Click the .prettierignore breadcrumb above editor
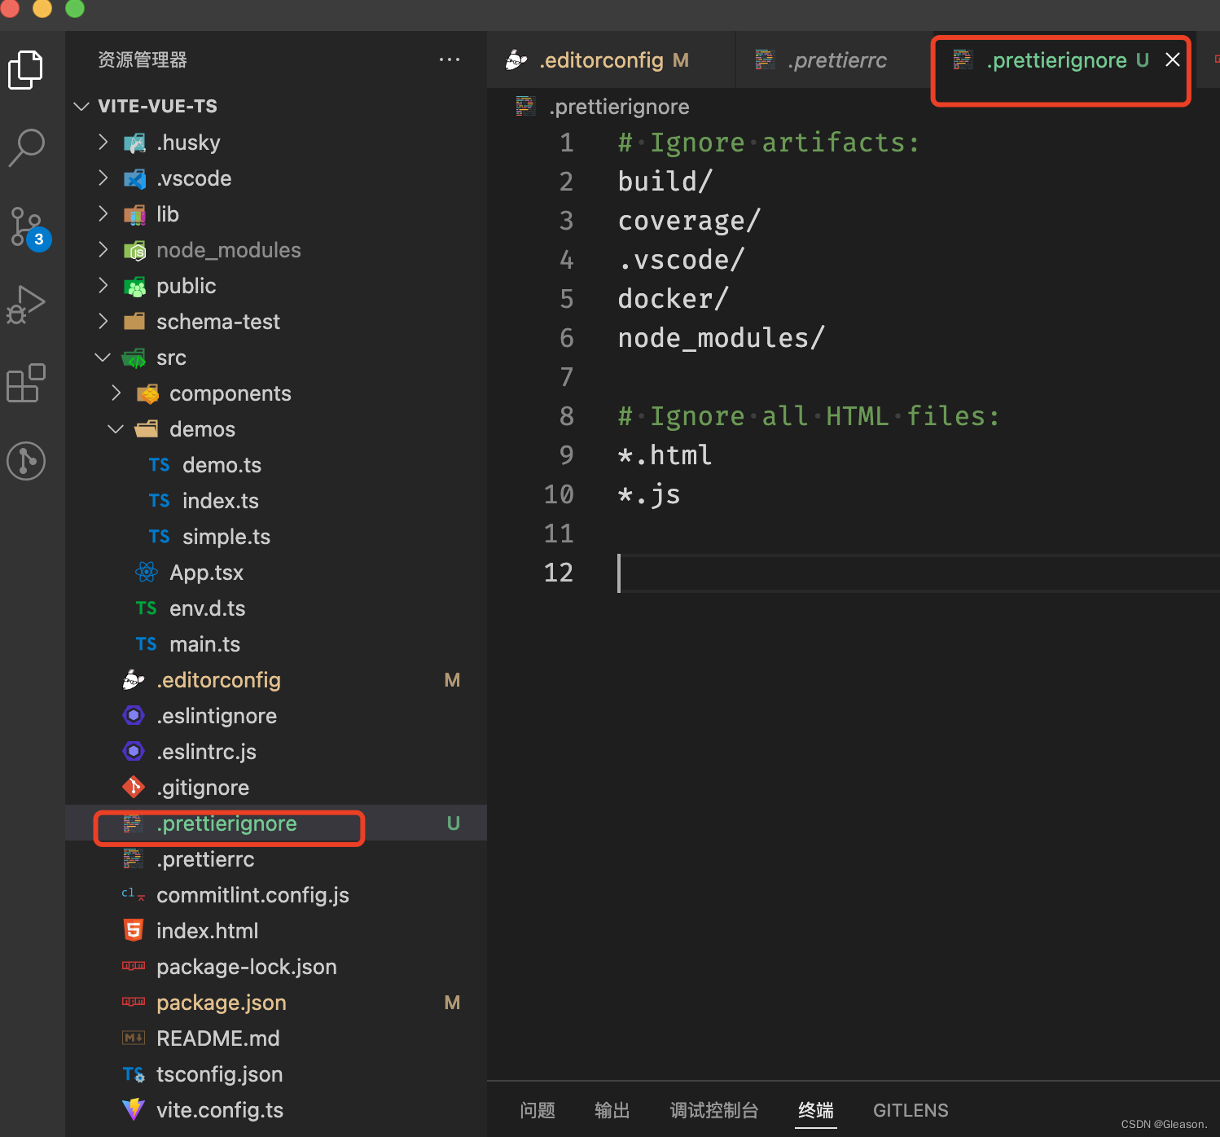 (619, 107)
